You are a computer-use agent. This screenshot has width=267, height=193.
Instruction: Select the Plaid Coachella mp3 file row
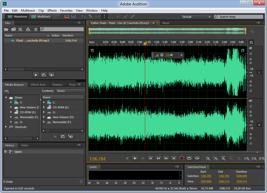pos(44,41)
